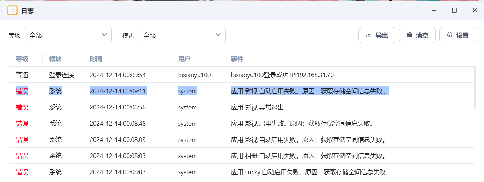
Task: Click the 导出 text label
Action: pyautogui.click(x=382, y=36)
